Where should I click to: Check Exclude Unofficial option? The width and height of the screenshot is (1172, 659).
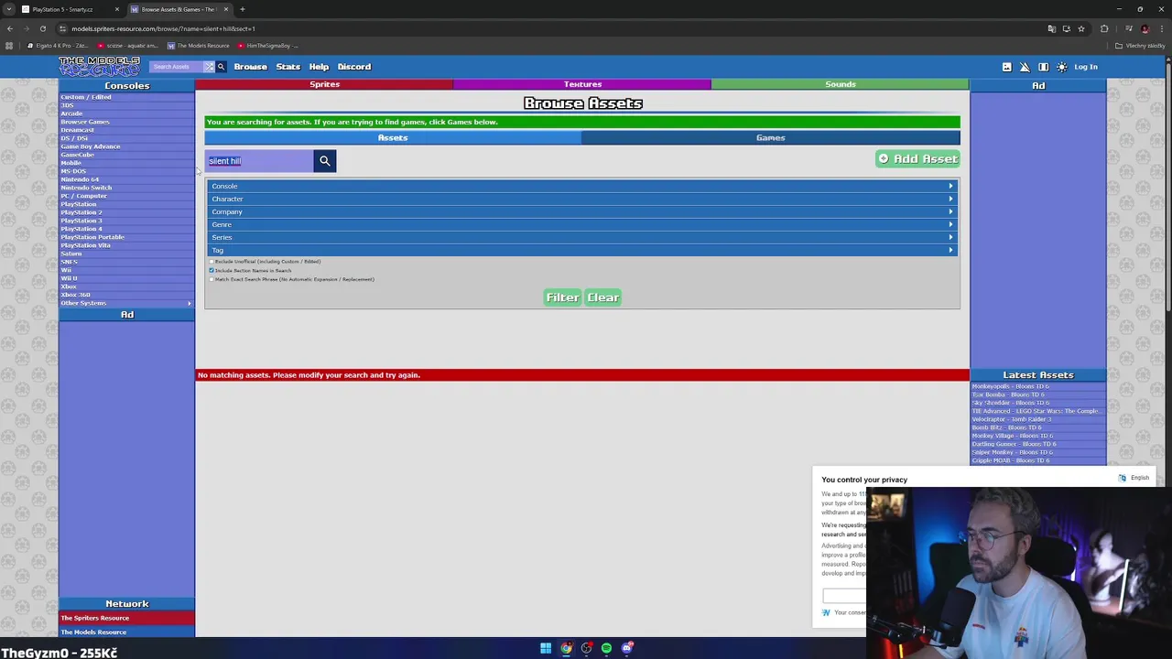coord(212,262)
